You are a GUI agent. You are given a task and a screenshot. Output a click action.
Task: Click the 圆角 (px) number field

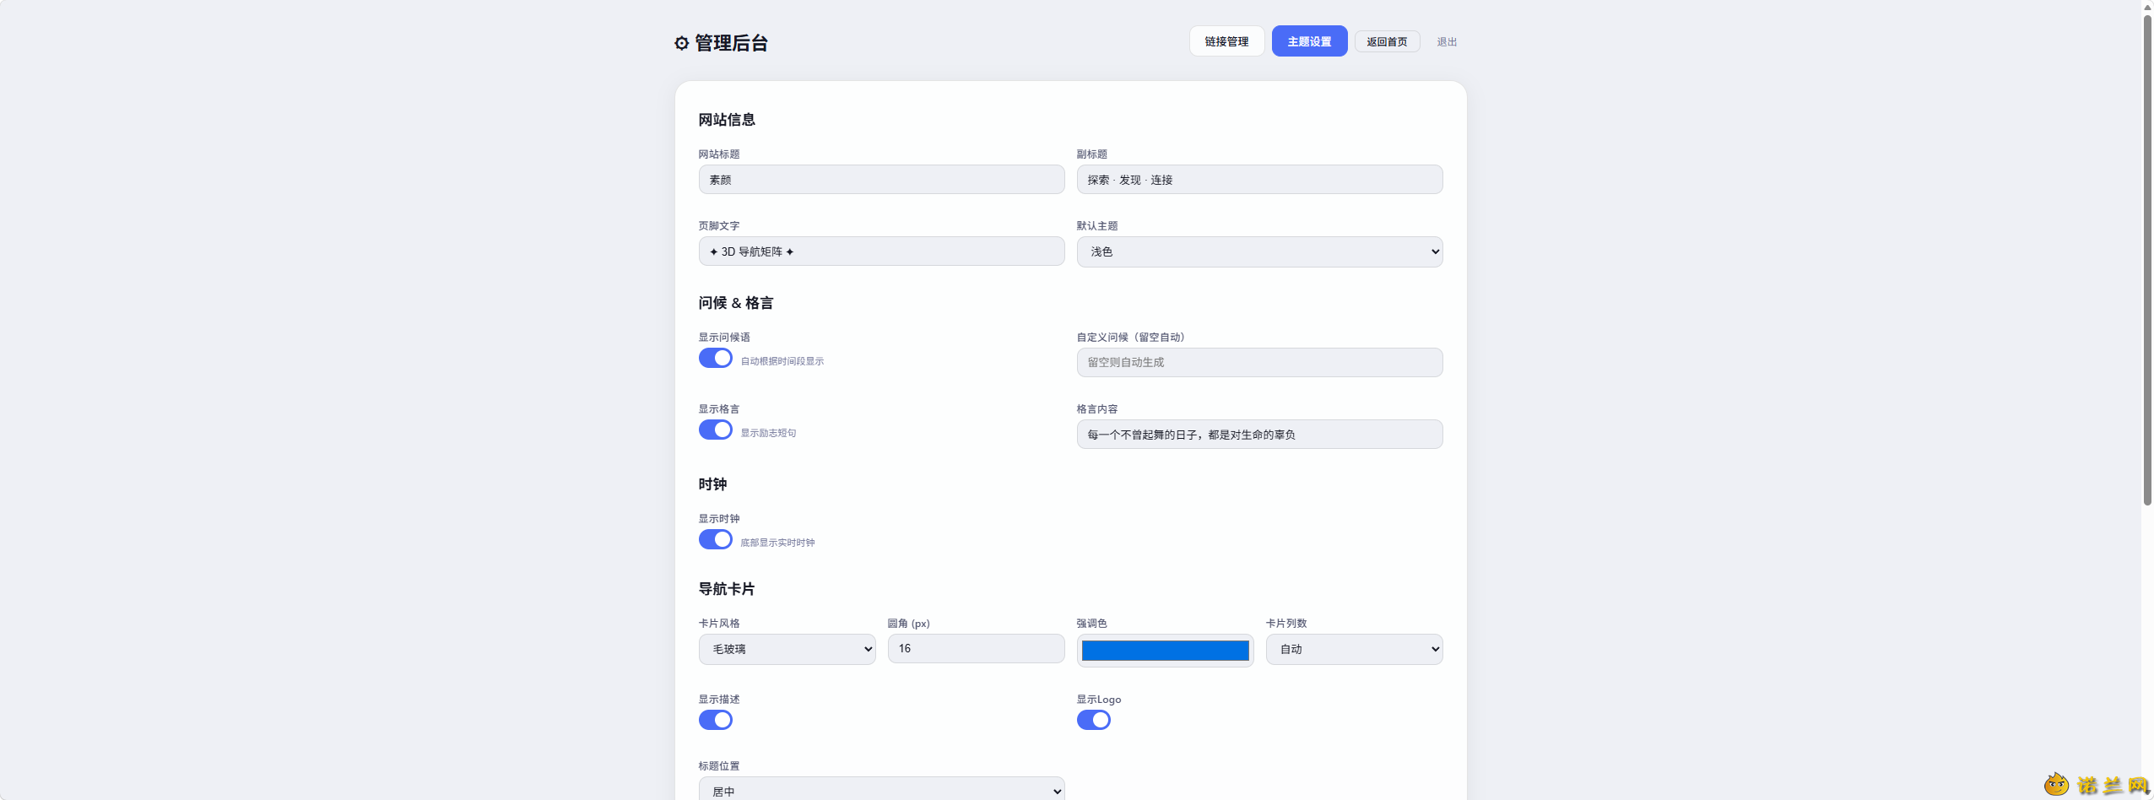click(976, 648)
